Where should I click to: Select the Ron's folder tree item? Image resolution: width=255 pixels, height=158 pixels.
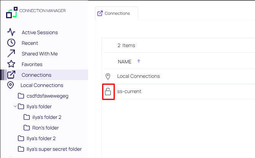click(45, 128)
